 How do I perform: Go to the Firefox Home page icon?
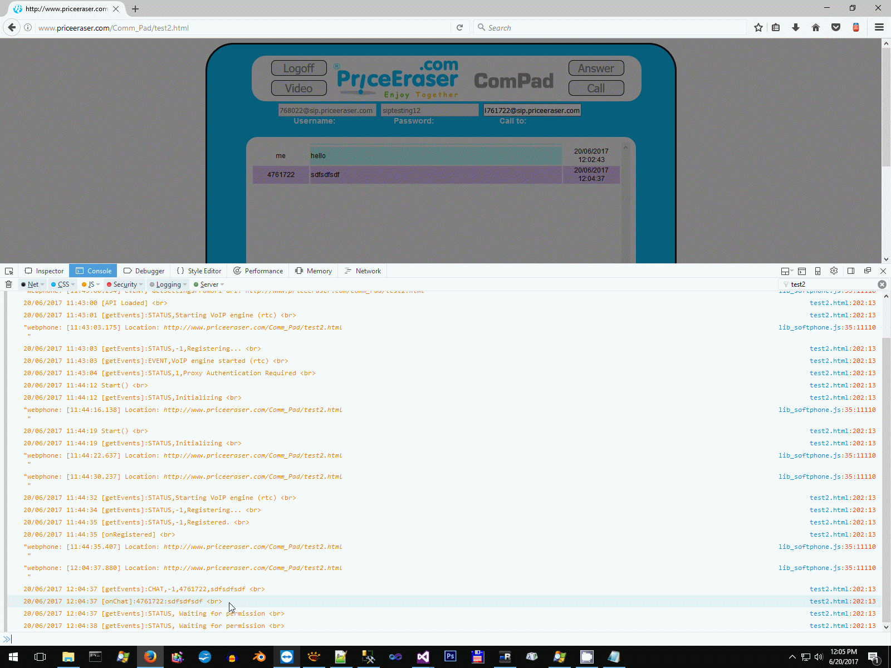point(816,27)
